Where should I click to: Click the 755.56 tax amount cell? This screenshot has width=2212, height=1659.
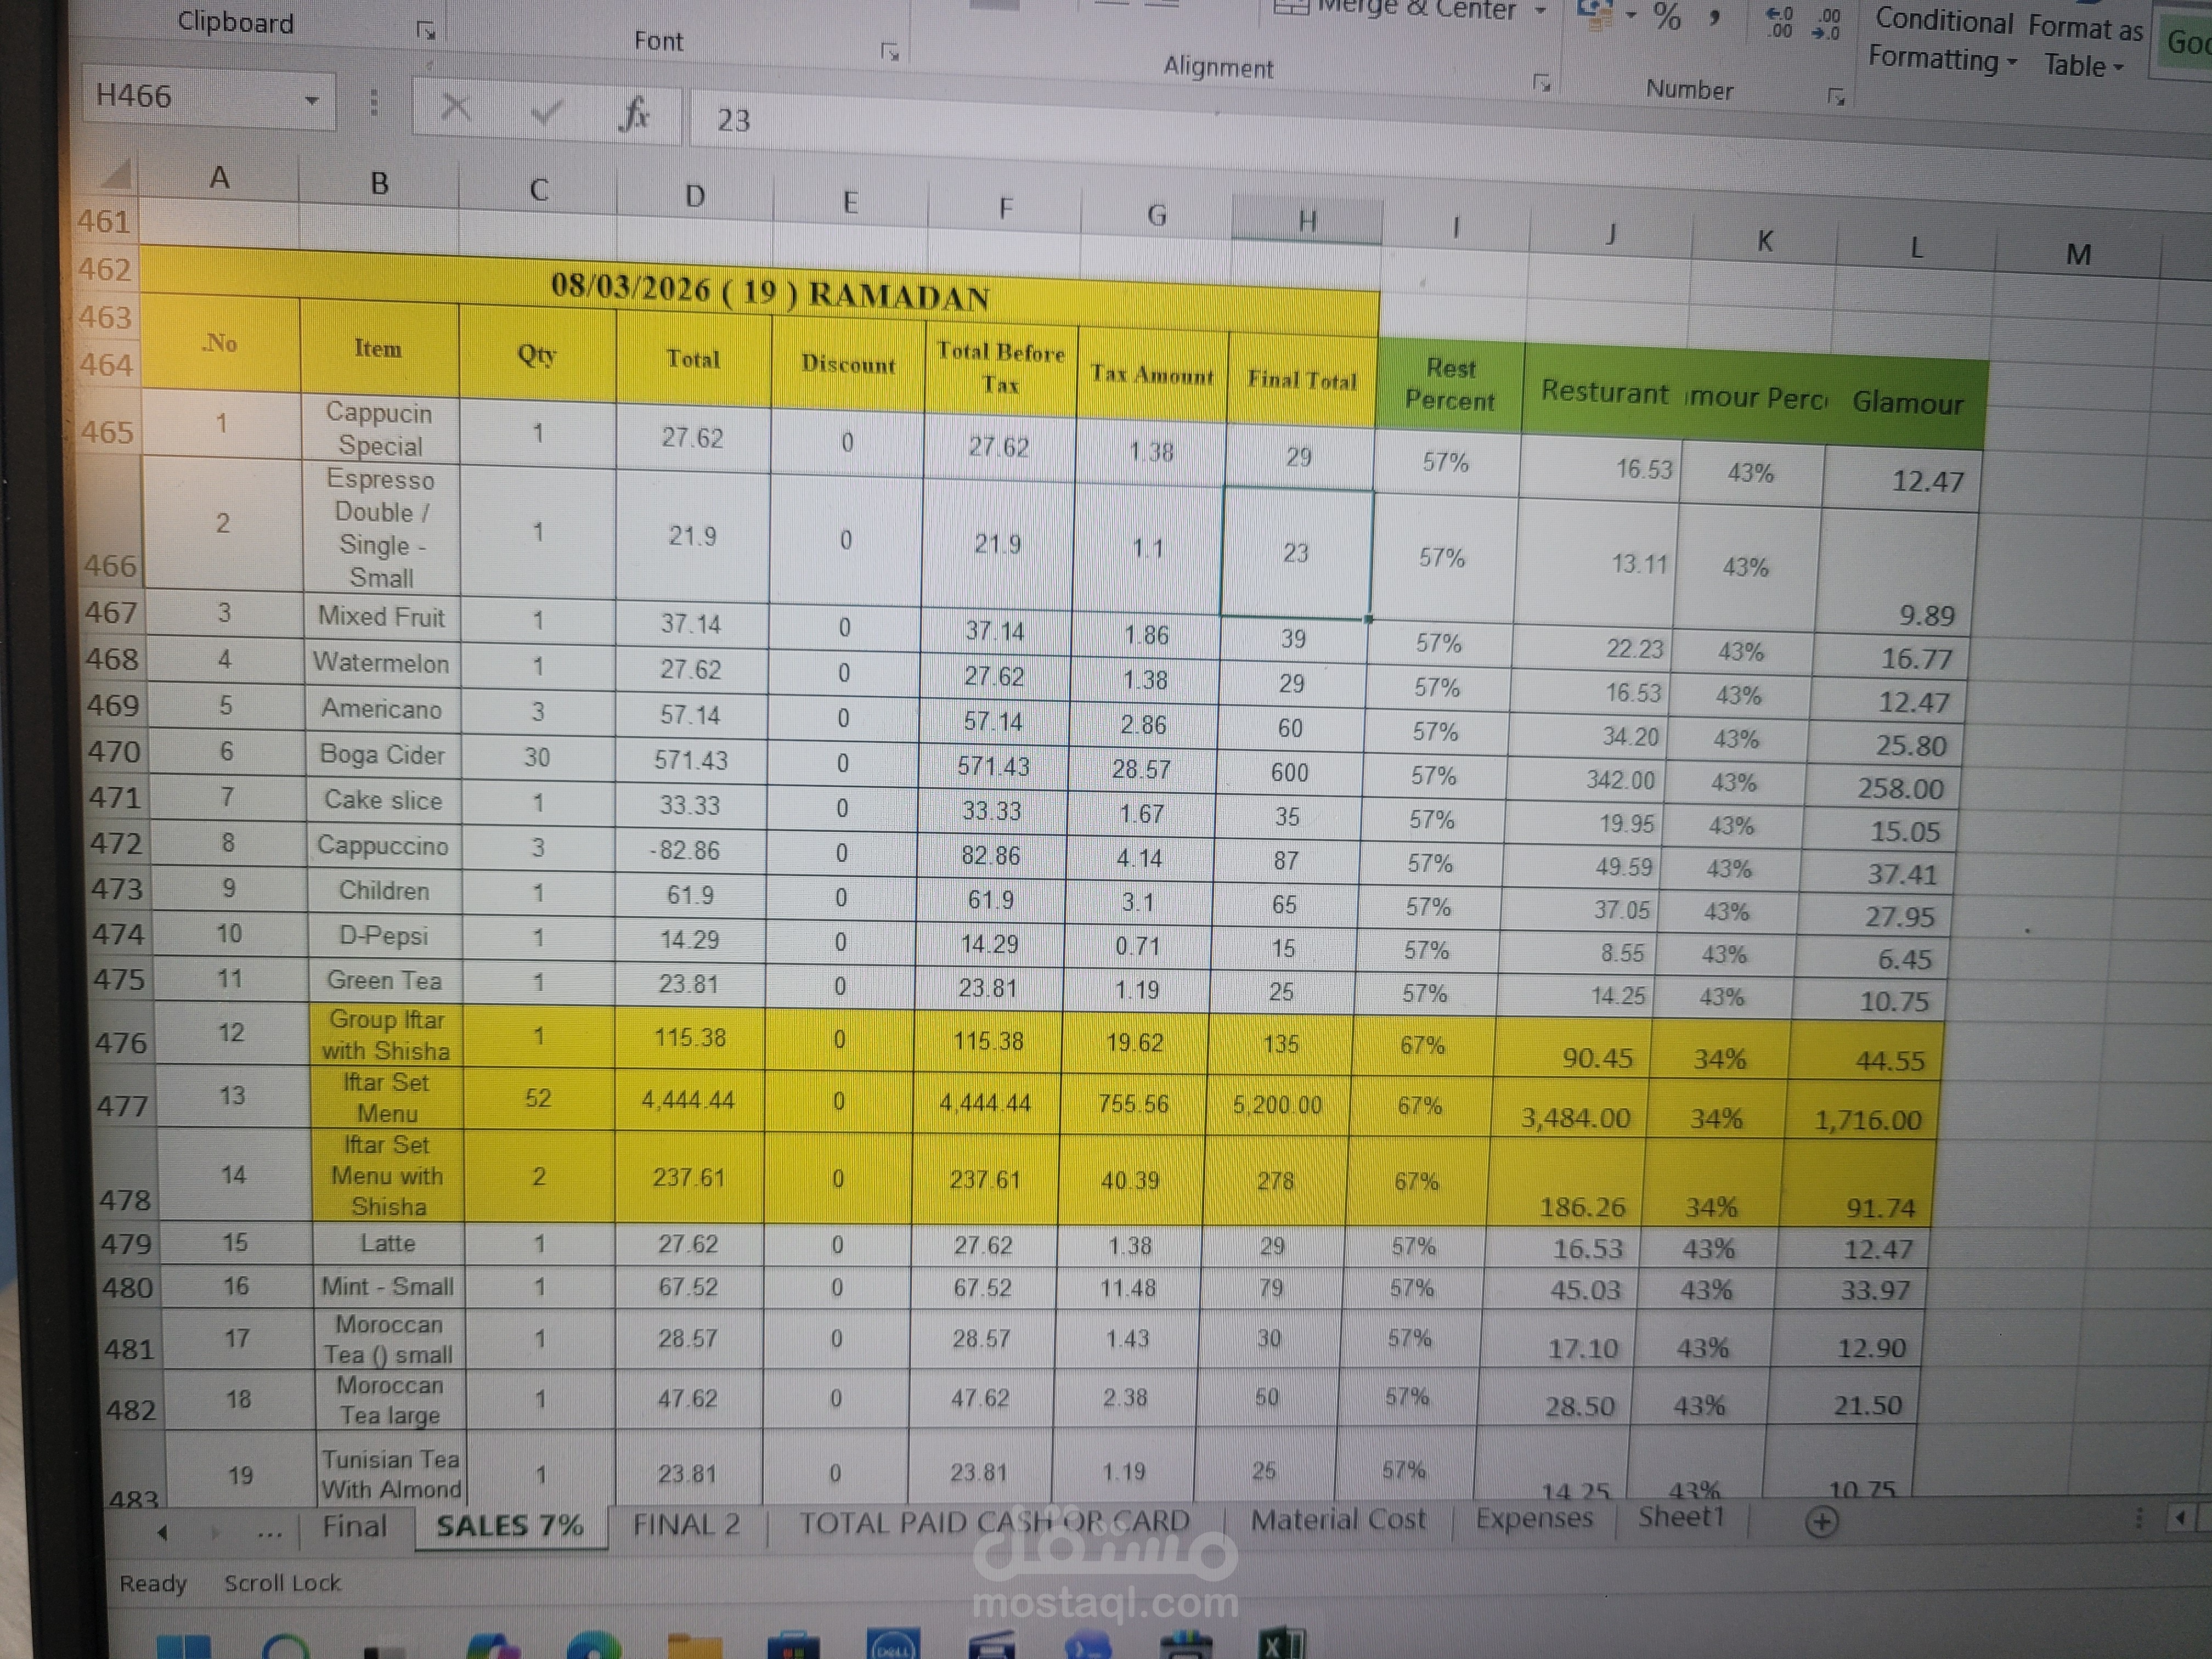(1132, 1103)
